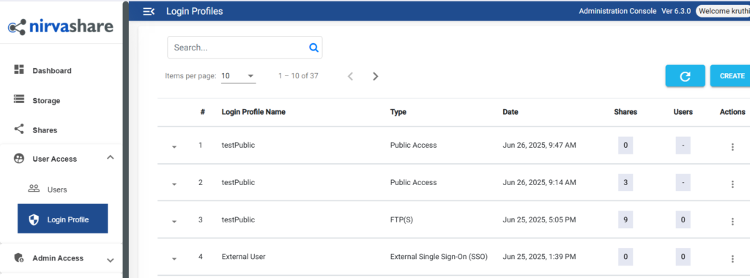Click the User Access icon
The height and width of the screenshot is (278, 750).
click(19, 159)
